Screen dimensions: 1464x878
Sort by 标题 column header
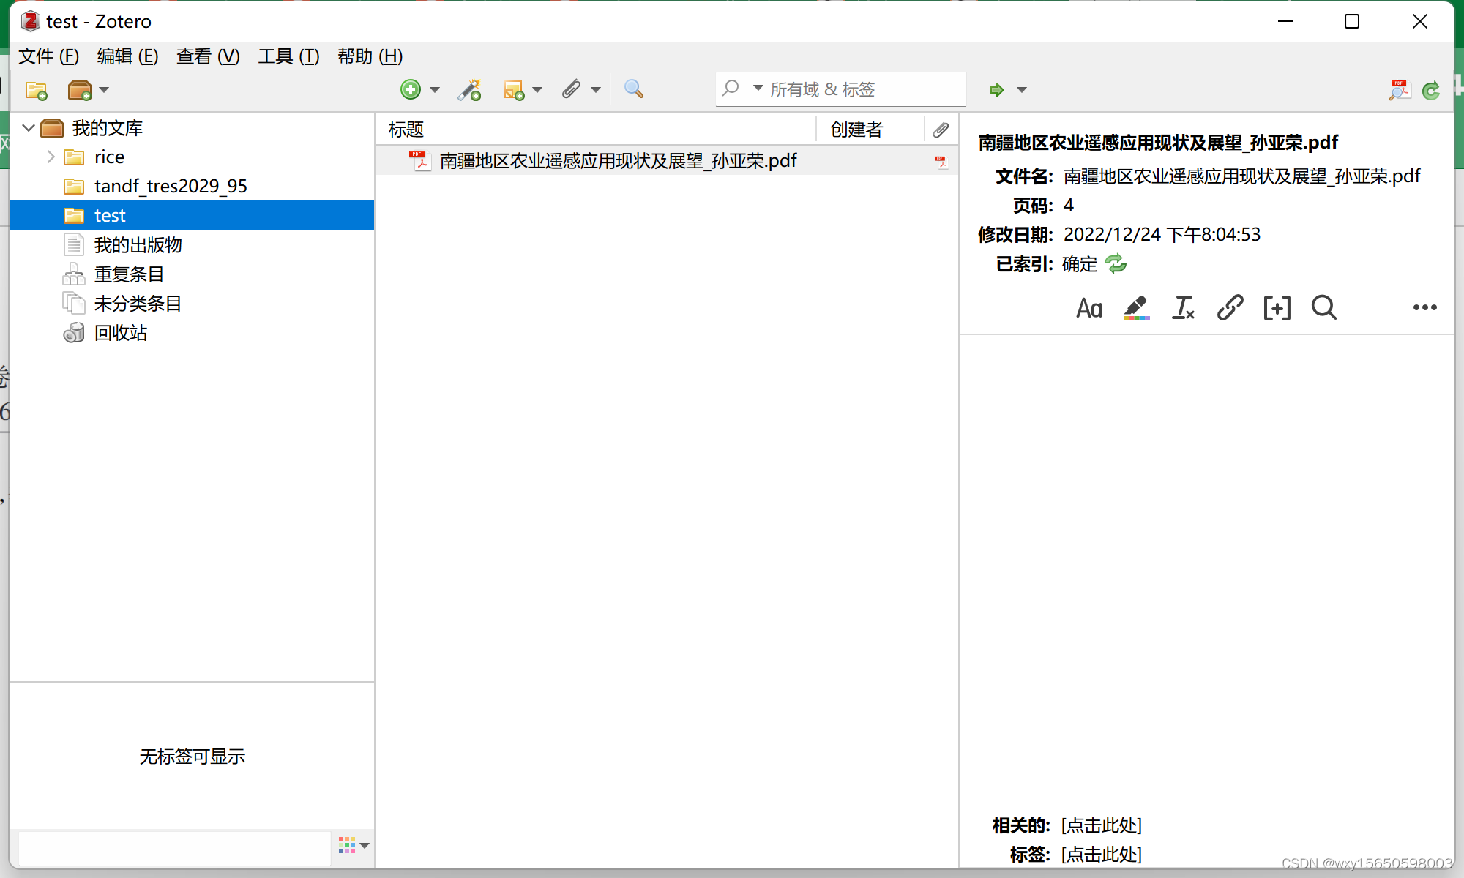tap(596, 130)
